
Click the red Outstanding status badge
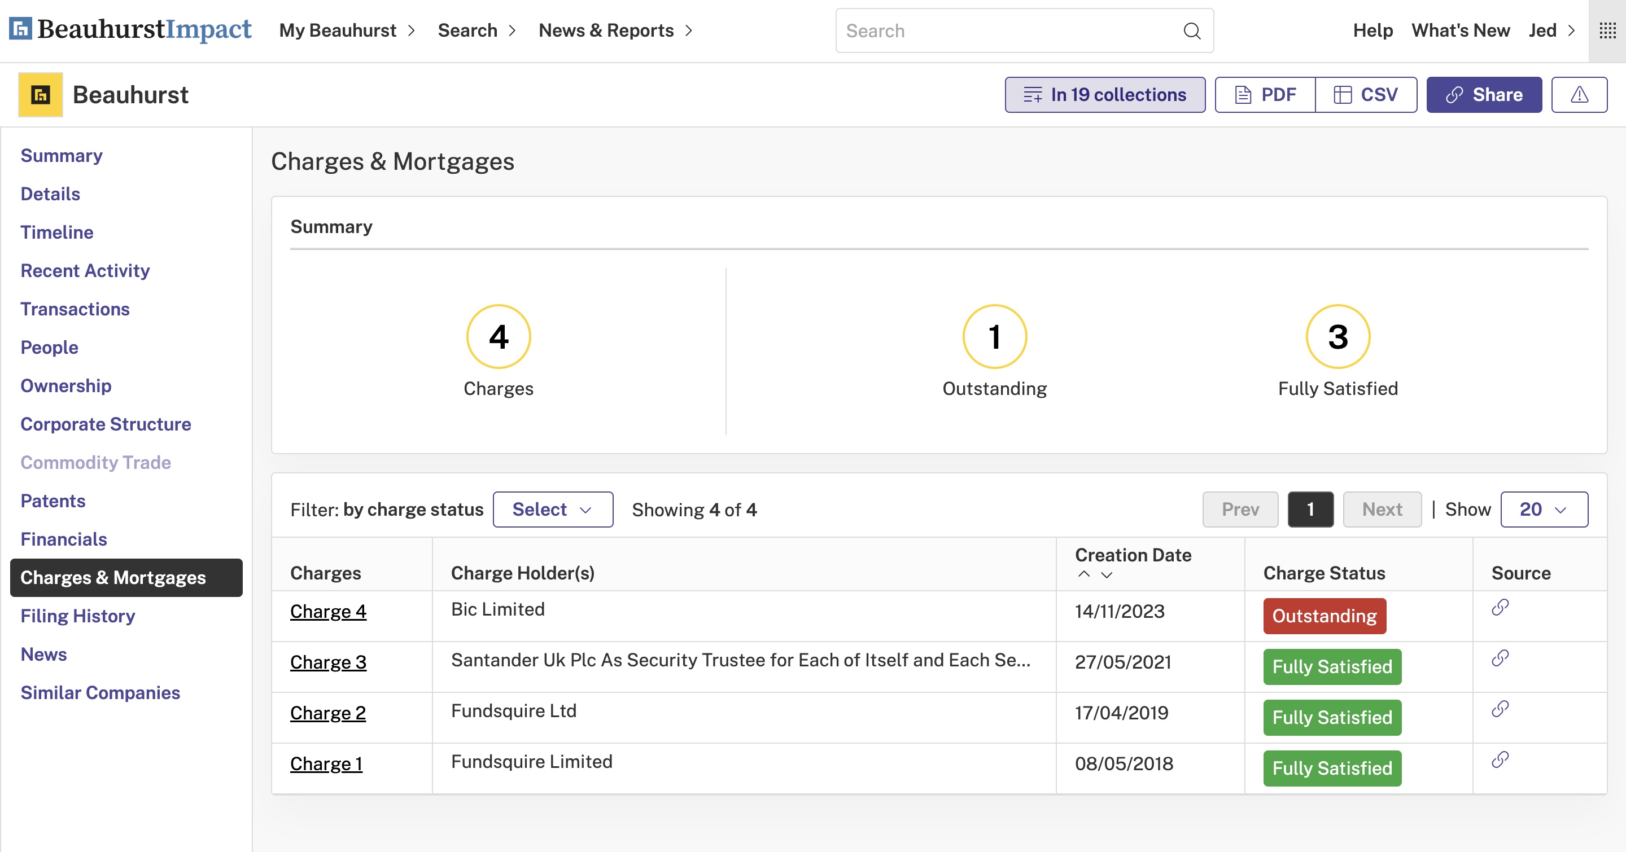(1325, 616)
